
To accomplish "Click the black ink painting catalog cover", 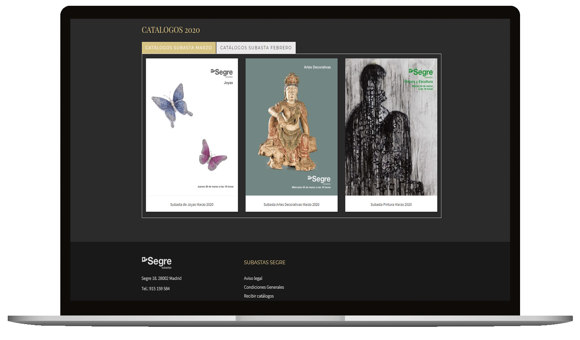I will click(391, 127).
